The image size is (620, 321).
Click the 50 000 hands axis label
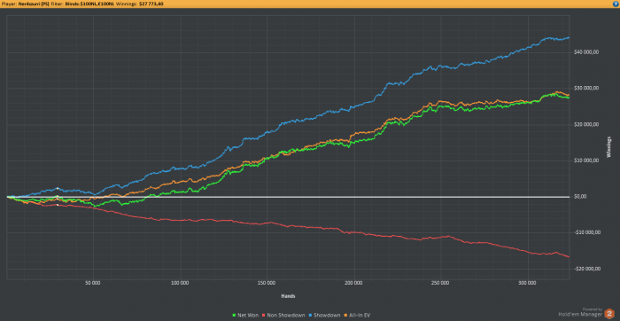93,284
